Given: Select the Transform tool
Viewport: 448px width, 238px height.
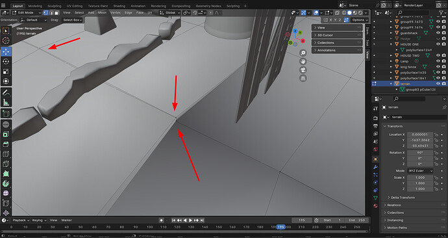Looking at the screenshot, I should point(6,81).
